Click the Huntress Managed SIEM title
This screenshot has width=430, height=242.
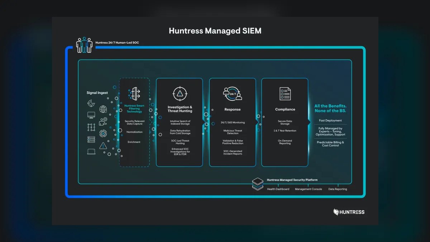[x=215, y=31]
